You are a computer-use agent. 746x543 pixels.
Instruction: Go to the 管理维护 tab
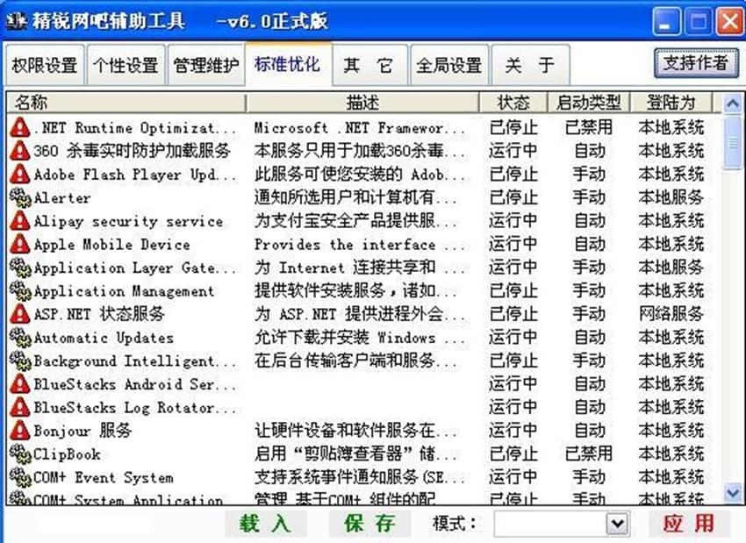point(206,65)
